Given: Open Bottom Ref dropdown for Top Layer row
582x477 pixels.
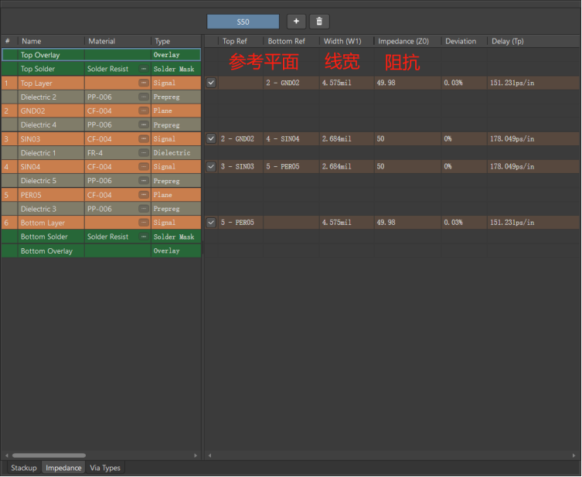Looking at the screenshot, I should tap(290, 83).
